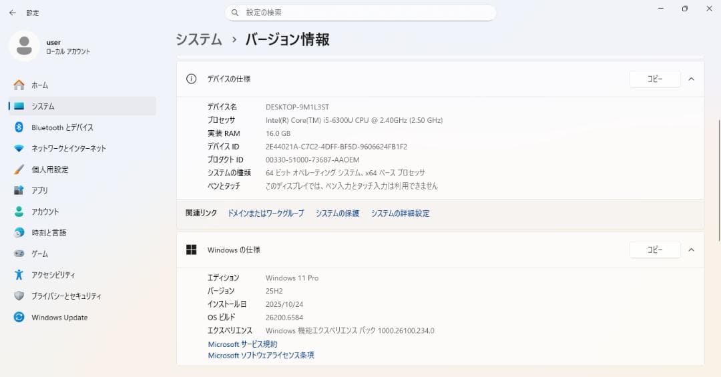The height and width of the screenshot is (377, 721).
Task: Open Microsoft サービス規約 link
Action: (x=243, y=344)
